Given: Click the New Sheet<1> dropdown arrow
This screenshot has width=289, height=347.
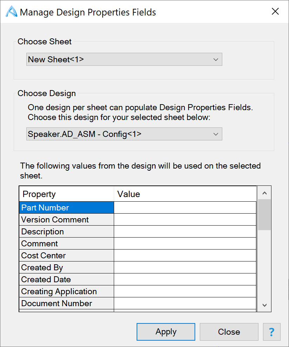Looking at the screenshot, I should point(216,59).
